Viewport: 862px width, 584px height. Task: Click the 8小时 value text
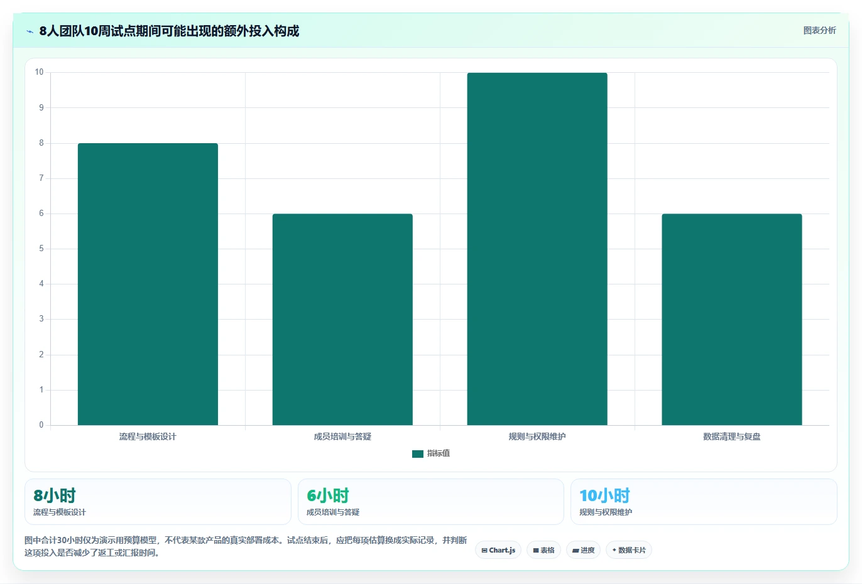point(55,495)
